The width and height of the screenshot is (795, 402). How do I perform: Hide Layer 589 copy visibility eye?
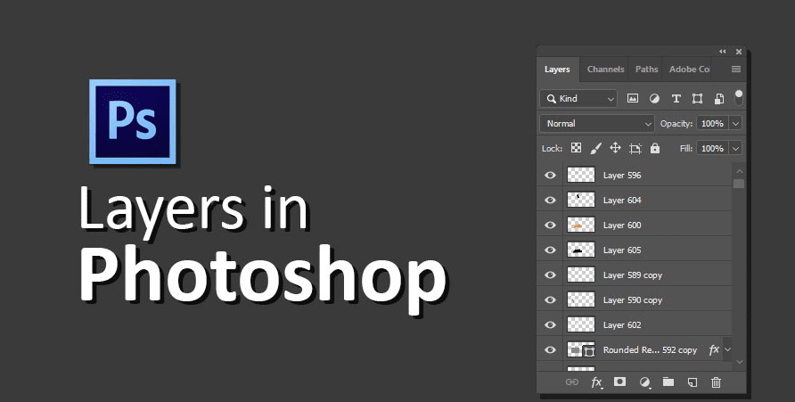pyautogui.click(x=550, y=275)
